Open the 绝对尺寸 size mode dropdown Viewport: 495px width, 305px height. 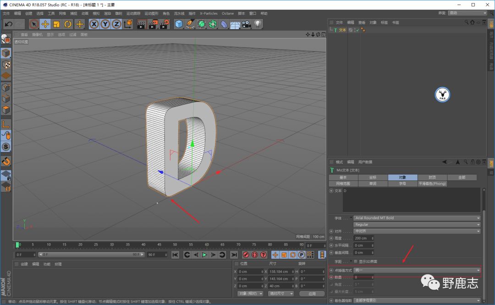281,294
